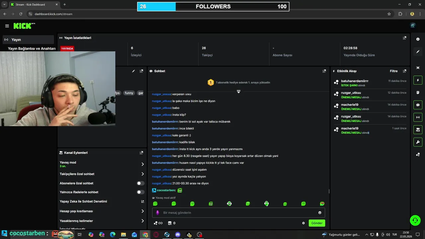
Task: Open chat settings gear icon
Action: click(x=303, y=223)
